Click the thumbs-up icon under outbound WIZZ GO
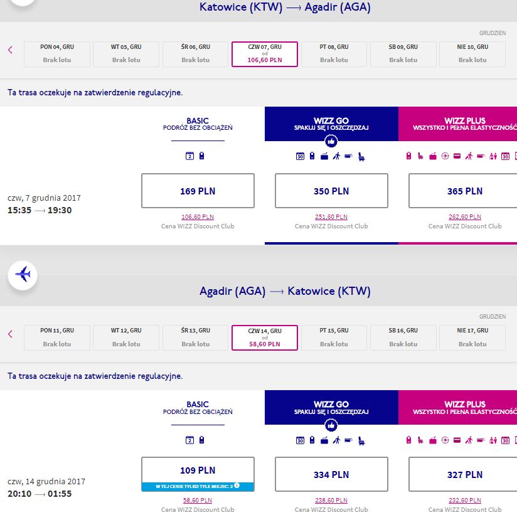Viewport: 517px width, 515px height. click(x=331, y=141)
